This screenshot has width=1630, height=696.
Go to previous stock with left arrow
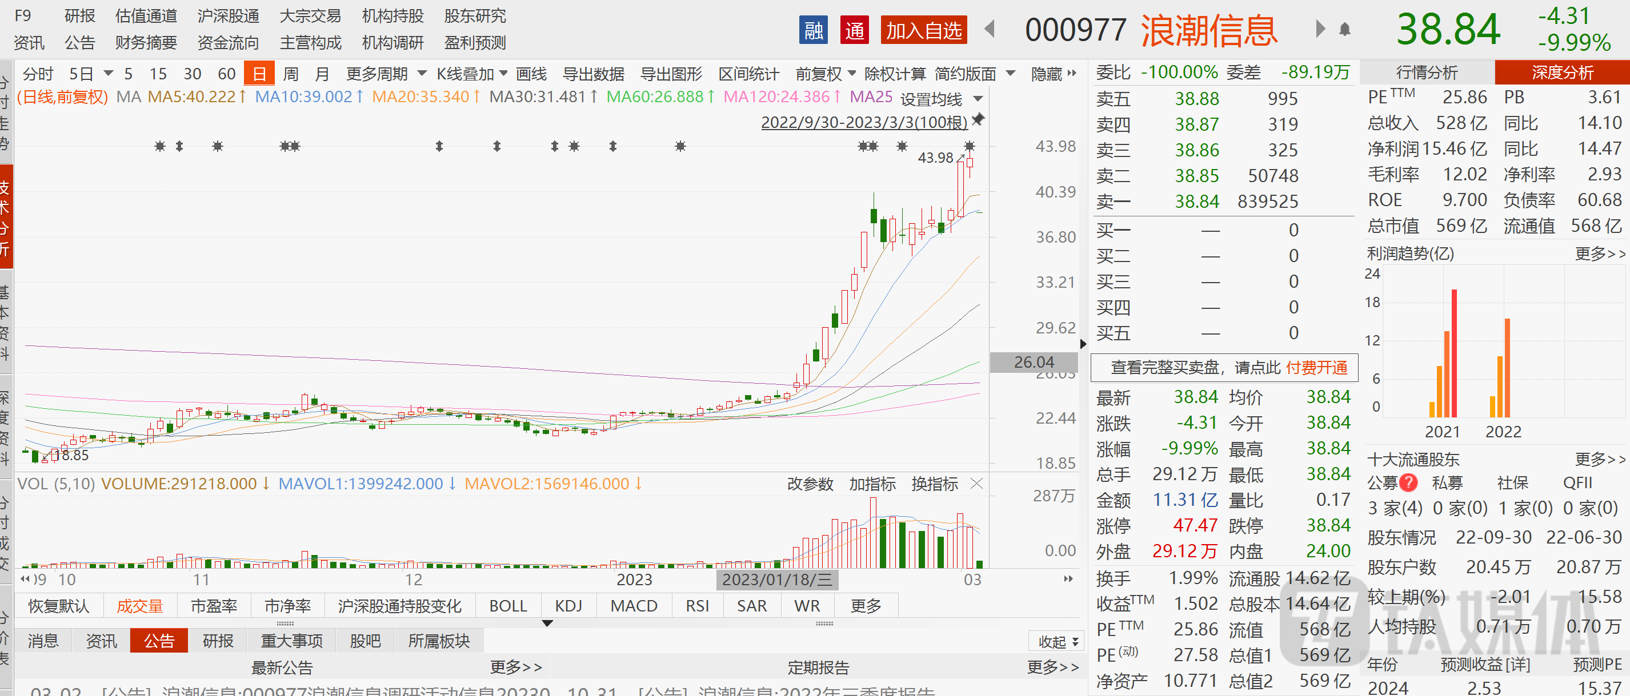[x=990, y=29]
